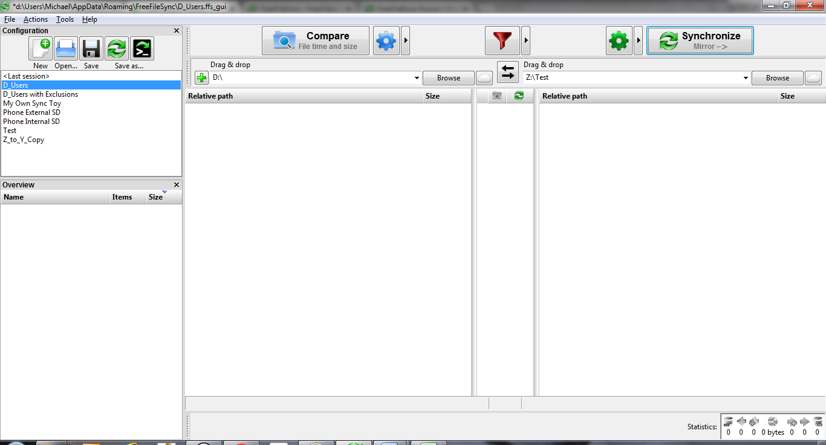
Task: Browse for the left-side folder
Action: coord(449,78)
